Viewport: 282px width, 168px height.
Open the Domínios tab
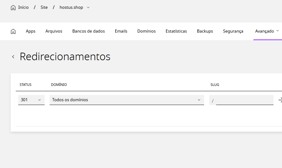pyautogui.click(x=146, y=31)
